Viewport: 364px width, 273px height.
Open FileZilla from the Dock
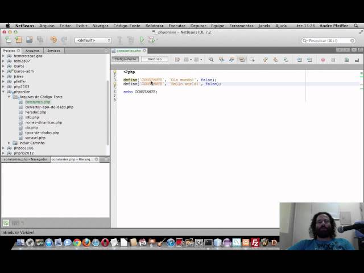[x=255, y=243]
